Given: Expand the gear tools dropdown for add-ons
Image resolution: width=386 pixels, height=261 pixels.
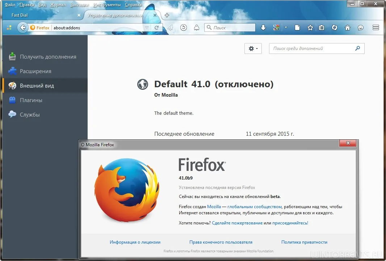Looking at the screenshot, I should 253,49.
